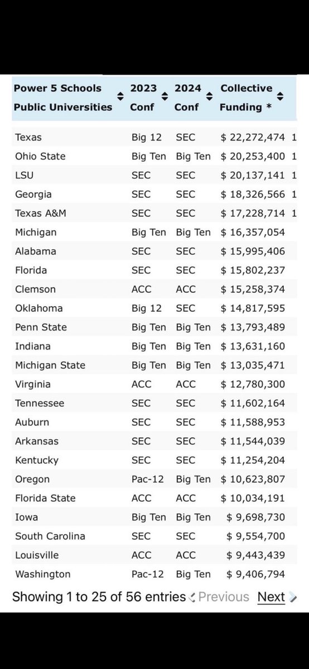The image size is (309, 669).
Task: Click the Next page link
Action: (271, 597)
